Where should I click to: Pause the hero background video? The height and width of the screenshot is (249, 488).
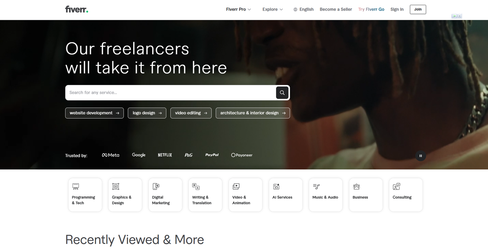tap(421, 156)
